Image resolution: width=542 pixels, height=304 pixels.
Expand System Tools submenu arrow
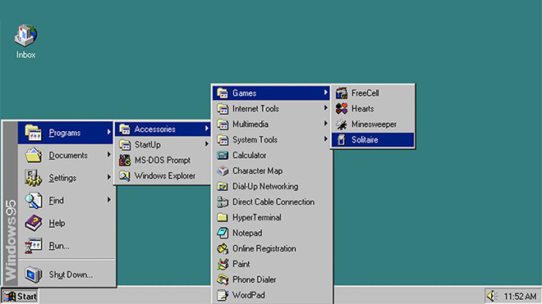(325, 138)
